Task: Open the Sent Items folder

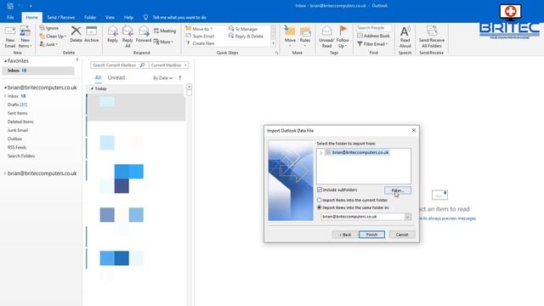Action: point(17,113)
